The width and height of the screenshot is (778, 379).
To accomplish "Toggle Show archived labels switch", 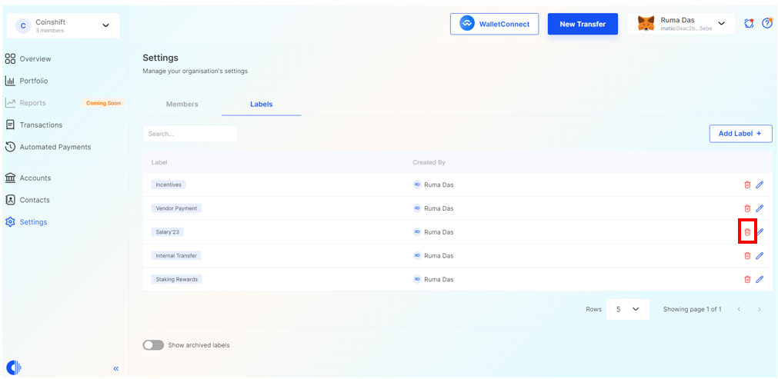I will [x=153, y=345].
